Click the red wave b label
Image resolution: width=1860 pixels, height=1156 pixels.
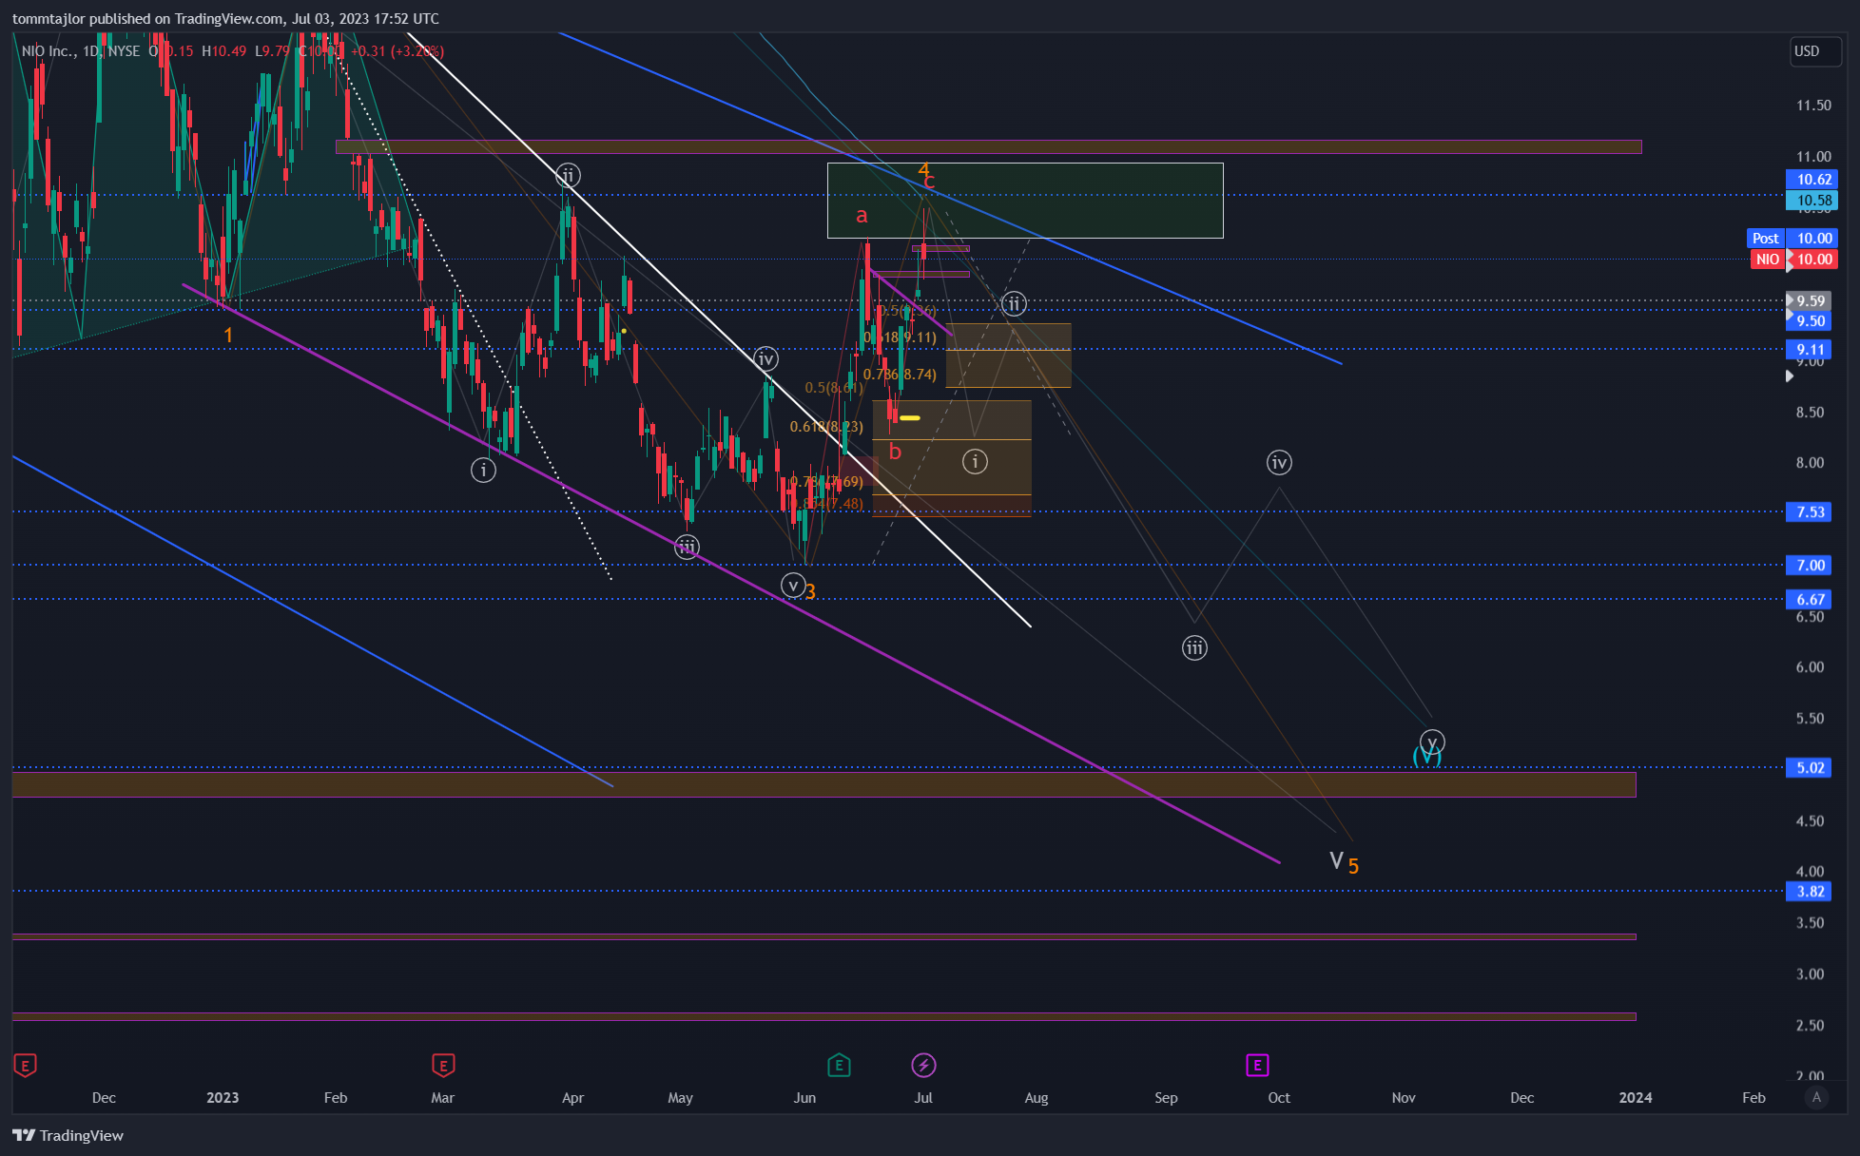click(x=895, y=452)
